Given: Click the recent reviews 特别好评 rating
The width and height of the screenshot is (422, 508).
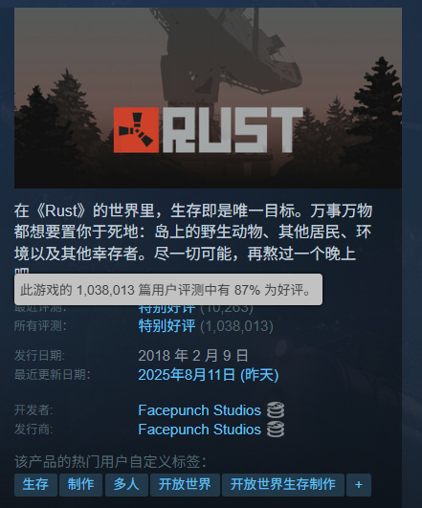Looking at the screenshot, I should [167, 309].
